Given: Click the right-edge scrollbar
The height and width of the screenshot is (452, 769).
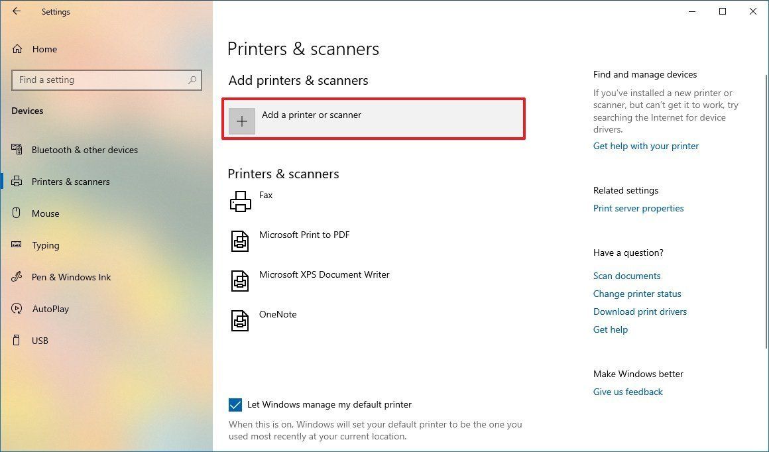Looking at the screenshot, I should point(766,133).
